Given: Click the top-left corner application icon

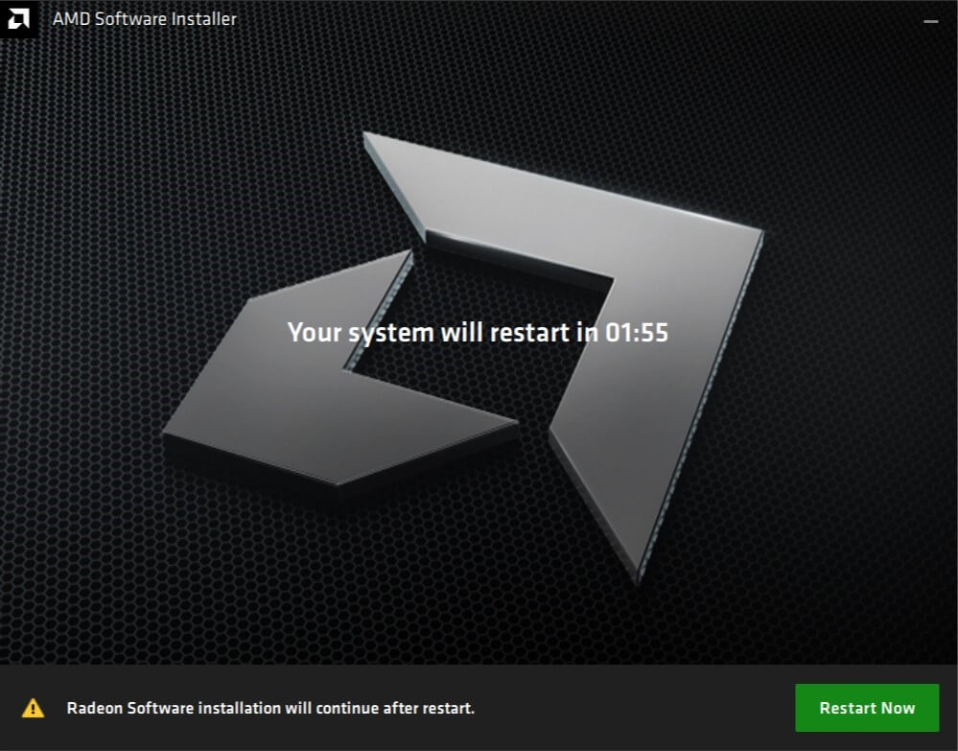Looking at the screenshot, I should 20,17.
